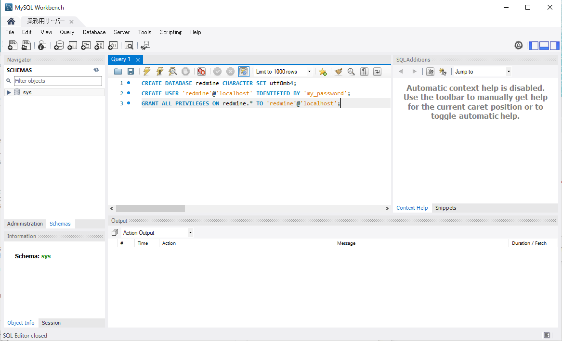Screen dimensions: 562x341
Task: Create a new schema in the connected server
Action: 59,45
